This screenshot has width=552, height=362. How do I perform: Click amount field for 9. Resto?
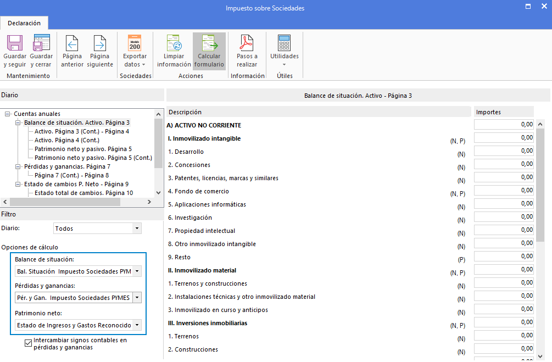coord(504,257)
